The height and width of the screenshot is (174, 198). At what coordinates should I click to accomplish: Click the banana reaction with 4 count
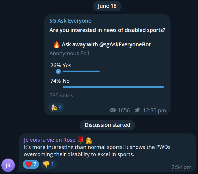click(56, 107)
